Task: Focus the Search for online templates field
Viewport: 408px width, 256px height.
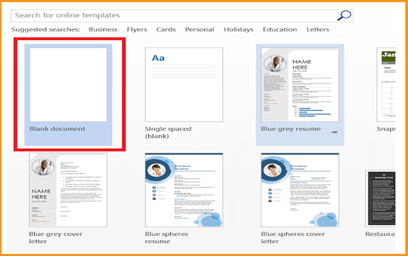Action: pyautogui.click(x=182, y=16)
